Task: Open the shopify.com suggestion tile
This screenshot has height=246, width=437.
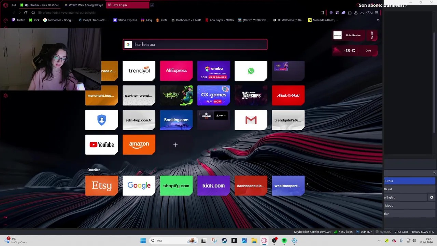Action: pyautogui.click(x=176, y=186)
